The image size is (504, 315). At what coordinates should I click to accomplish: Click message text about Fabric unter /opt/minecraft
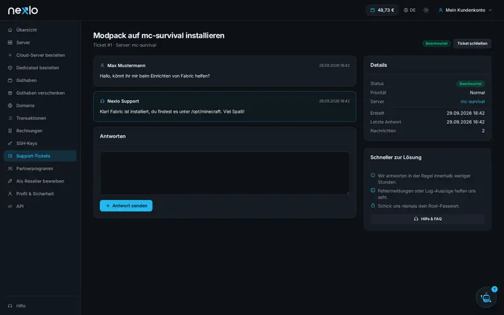click(x=172, y=112)
